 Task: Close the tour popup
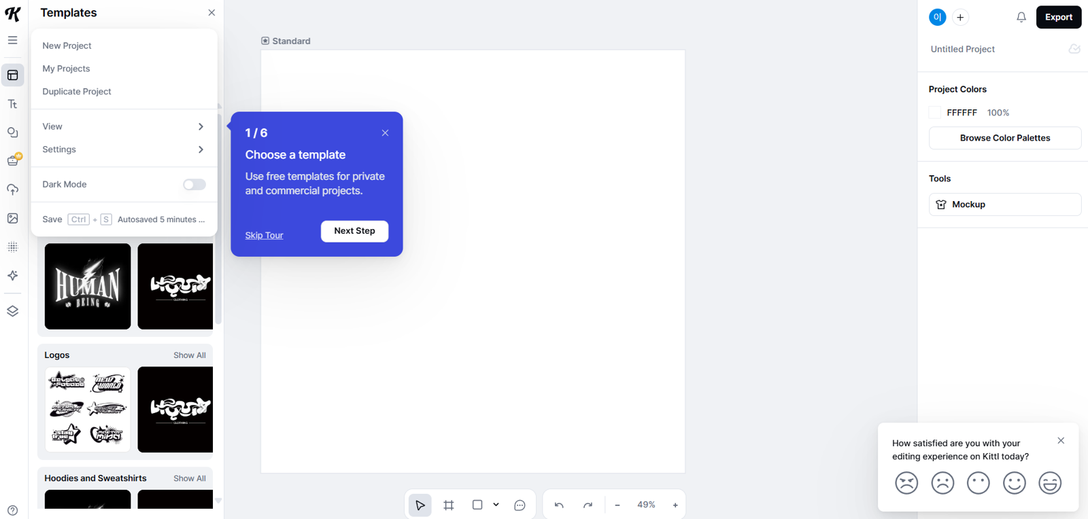(385, 133)
